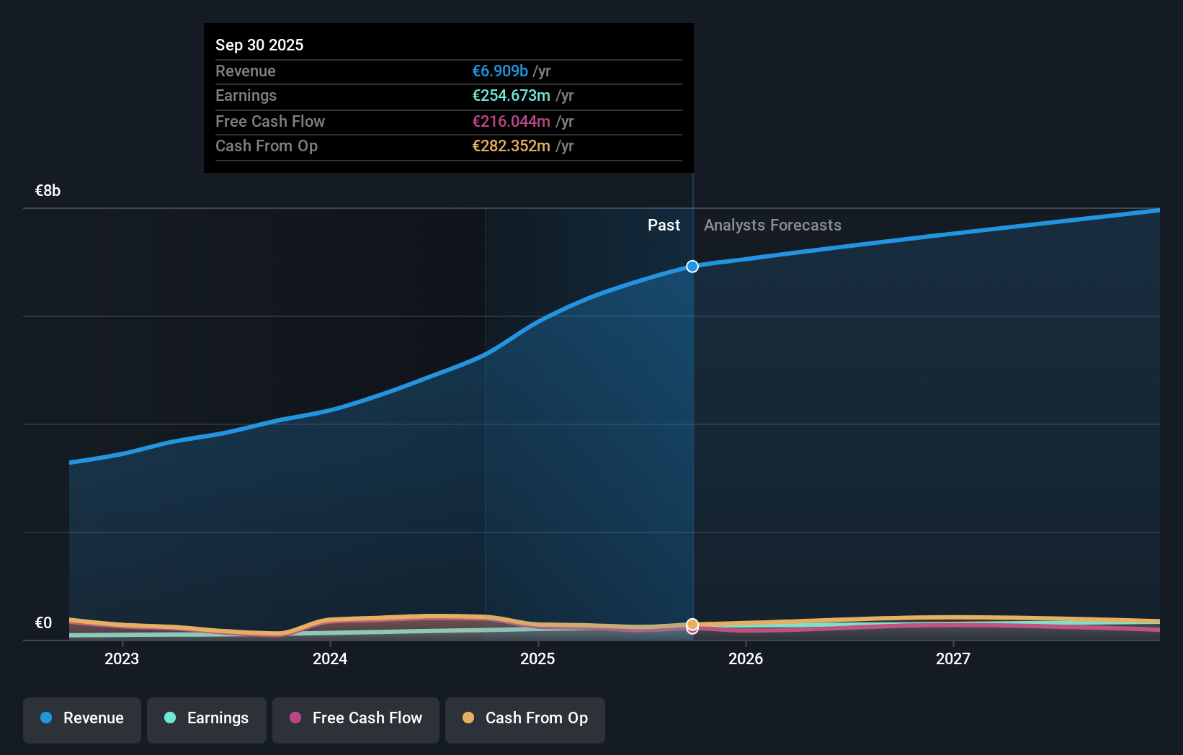The image size is (1183, 755).
Task: Select the pink Free Cash Flow dot
Action: (x=295, y=718)
